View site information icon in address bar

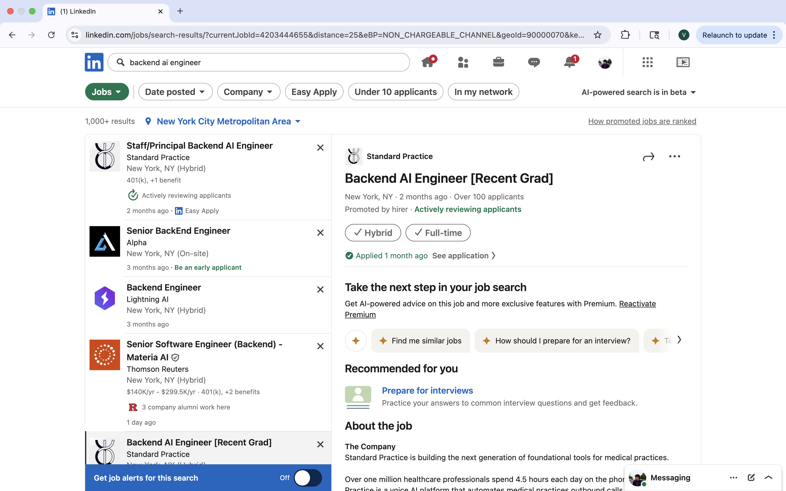pyautogui.click(x=75, y=35)
